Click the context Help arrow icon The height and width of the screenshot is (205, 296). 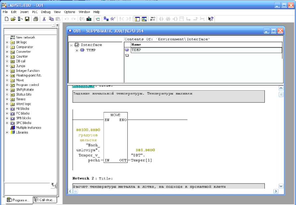point(210,19)
